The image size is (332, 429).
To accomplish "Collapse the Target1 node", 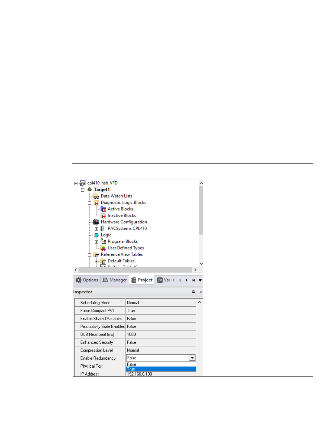I will (83, 190).
